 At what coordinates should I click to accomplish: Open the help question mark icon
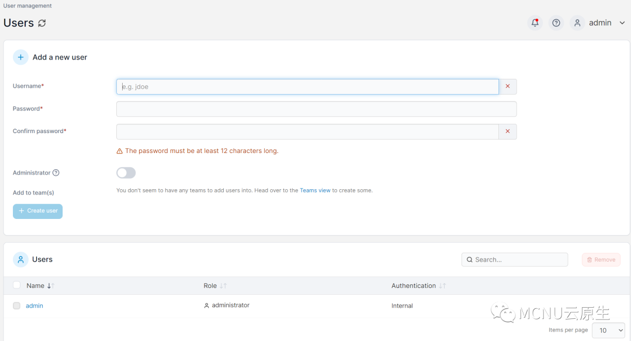(556, 23)
